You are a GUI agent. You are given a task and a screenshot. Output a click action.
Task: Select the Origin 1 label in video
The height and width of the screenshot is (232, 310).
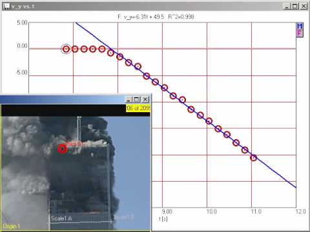(x=11, y=226)
